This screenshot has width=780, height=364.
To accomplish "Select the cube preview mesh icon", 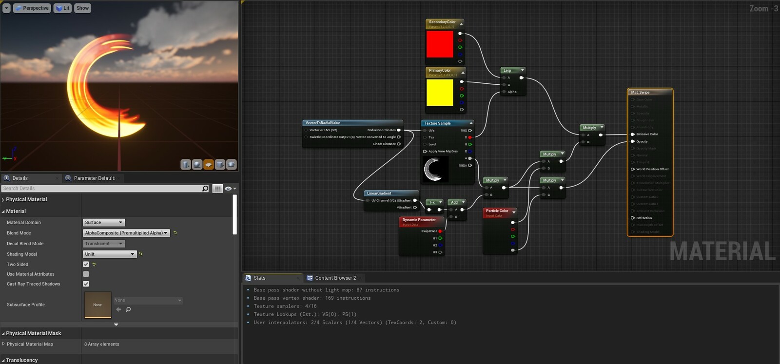I will pyautogui.click(x=220, y=165).
